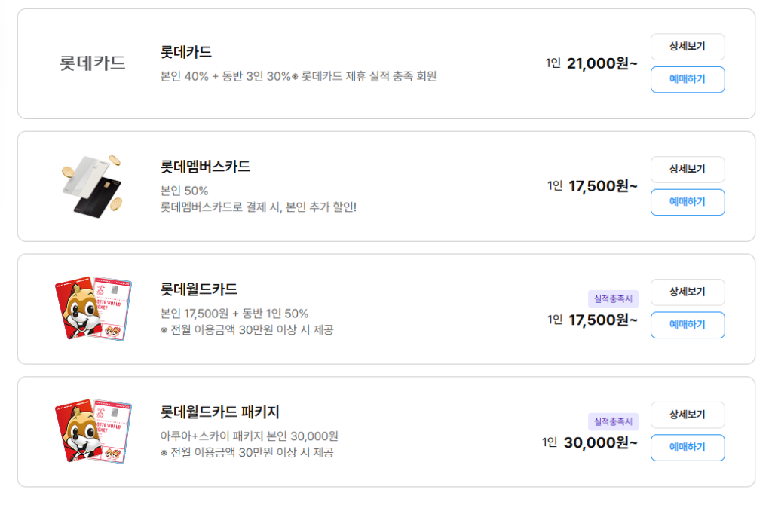Click the 롯데멤버스카드 title text
The height and width of the screenshot is (511, 772).
pyautogui.click(x=205, y=167)
